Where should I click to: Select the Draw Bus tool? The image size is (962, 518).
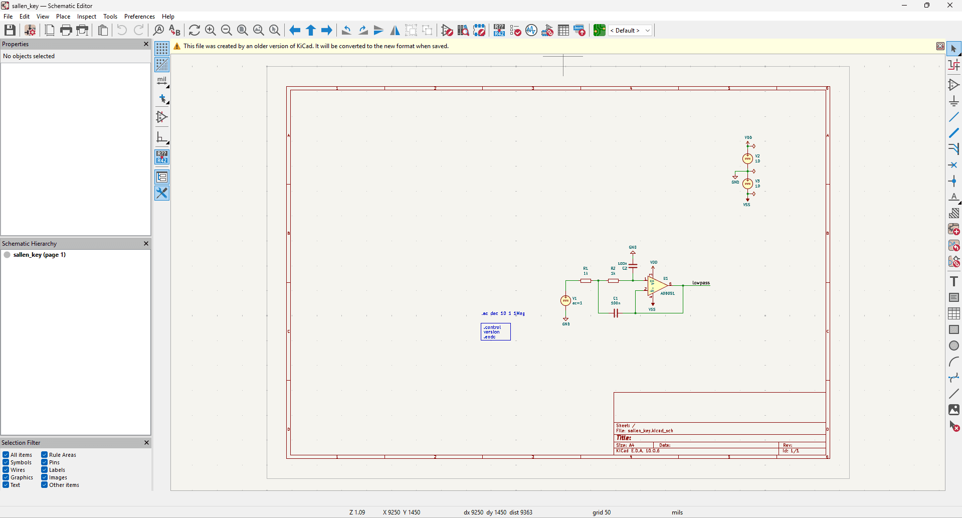click(954, 133)
